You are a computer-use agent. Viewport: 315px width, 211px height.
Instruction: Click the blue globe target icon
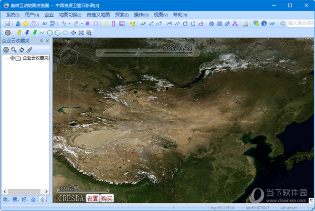point(212,24)
